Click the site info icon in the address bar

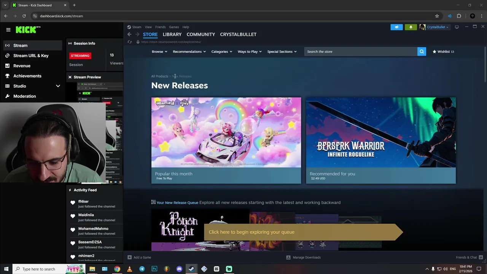pyautogui.click(x=35, y=16)
